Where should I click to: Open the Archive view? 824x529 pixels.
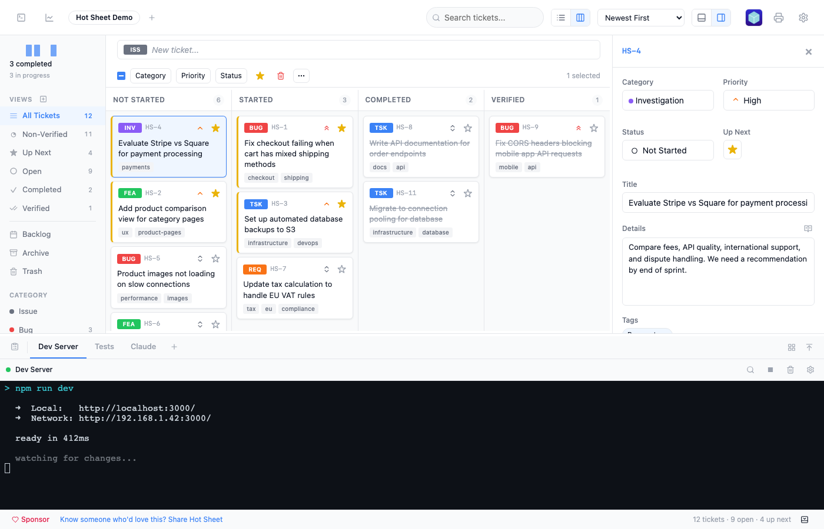tap(52, 253)
